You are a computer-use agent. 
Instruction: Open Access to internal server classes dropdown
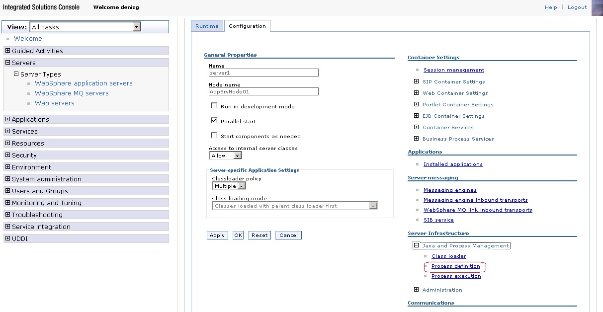point(237,156)
